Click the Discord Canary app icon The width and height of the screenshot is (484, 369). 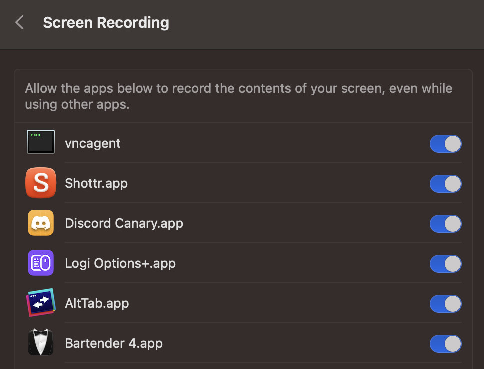pyautogui.click(x=41, y=223)
